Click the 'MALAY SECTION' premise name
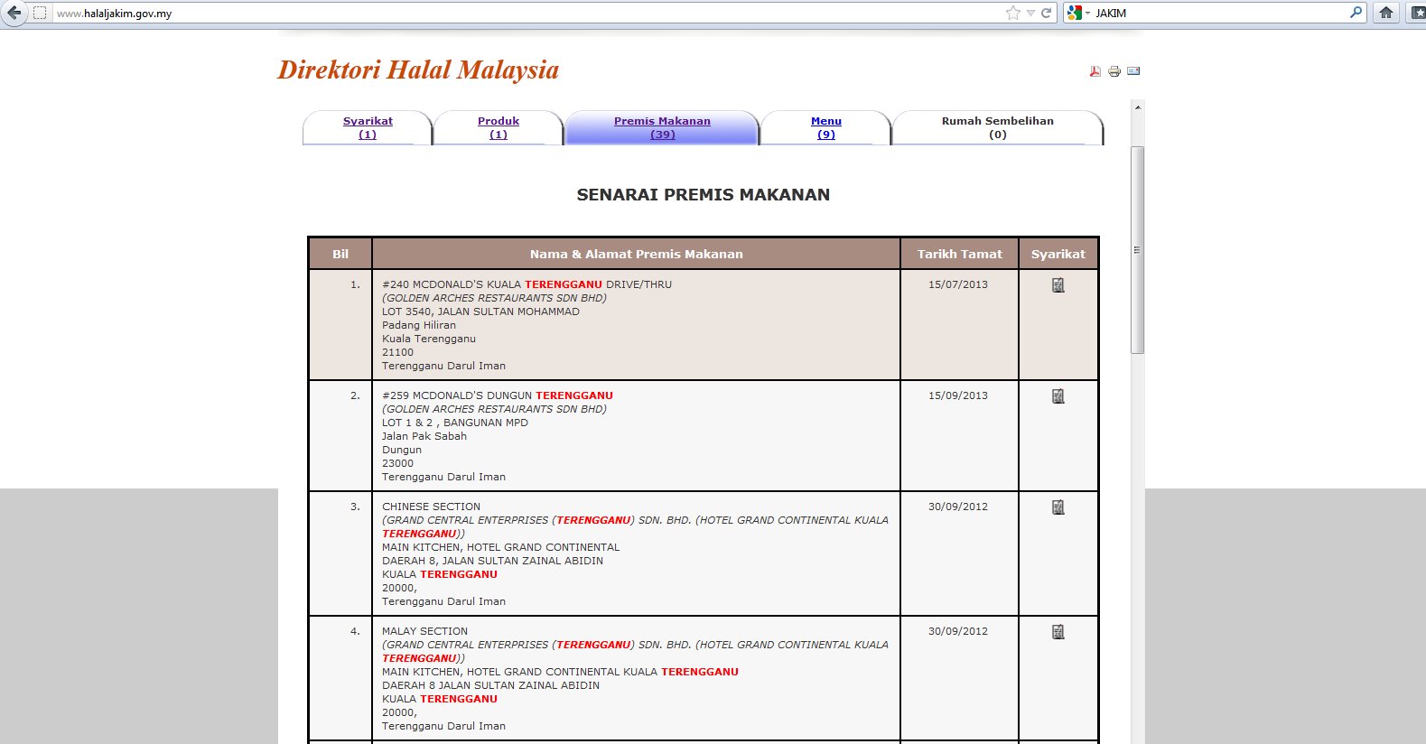The height and width of the screenshot is (744, 1426). [424, 631]
